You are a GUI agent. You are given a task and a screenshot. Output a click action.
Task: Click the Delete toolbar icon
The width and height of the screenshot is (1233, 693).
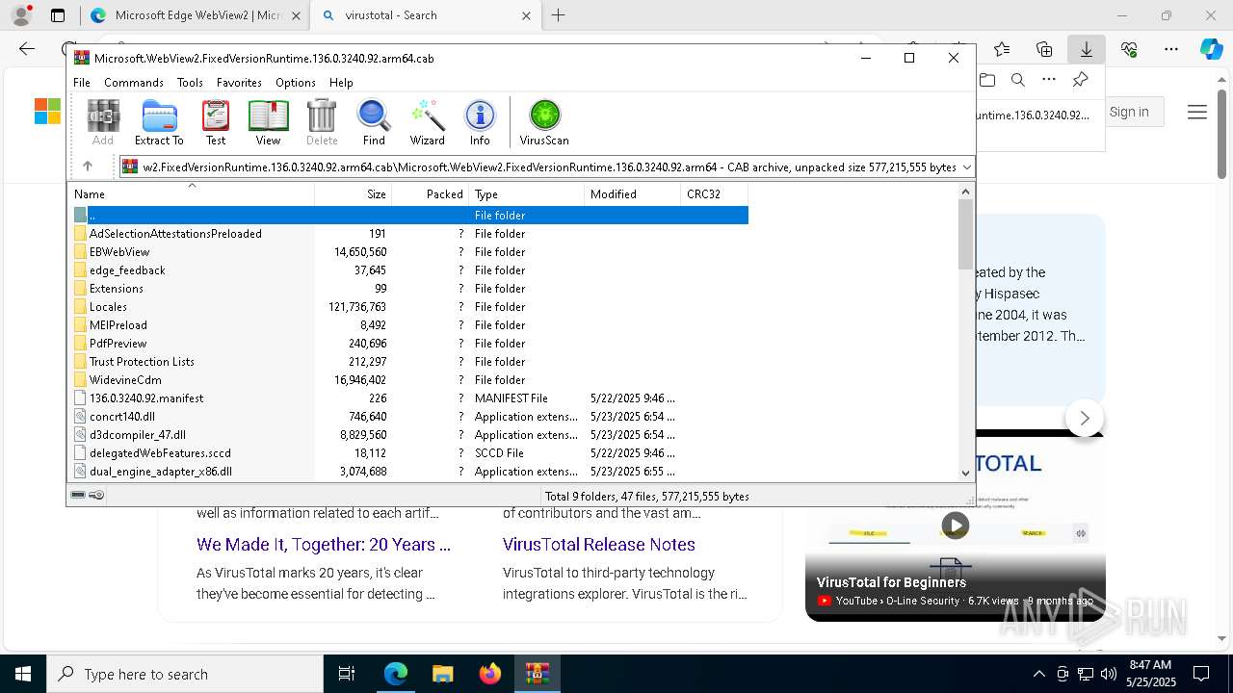322,122
